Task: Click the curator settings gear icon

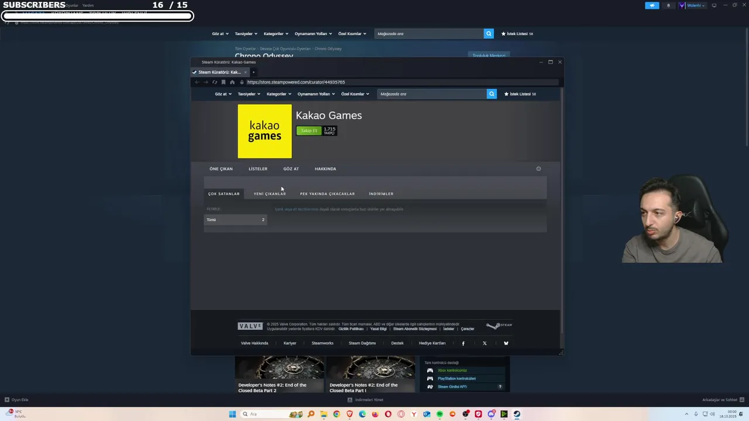Action: 538,168
